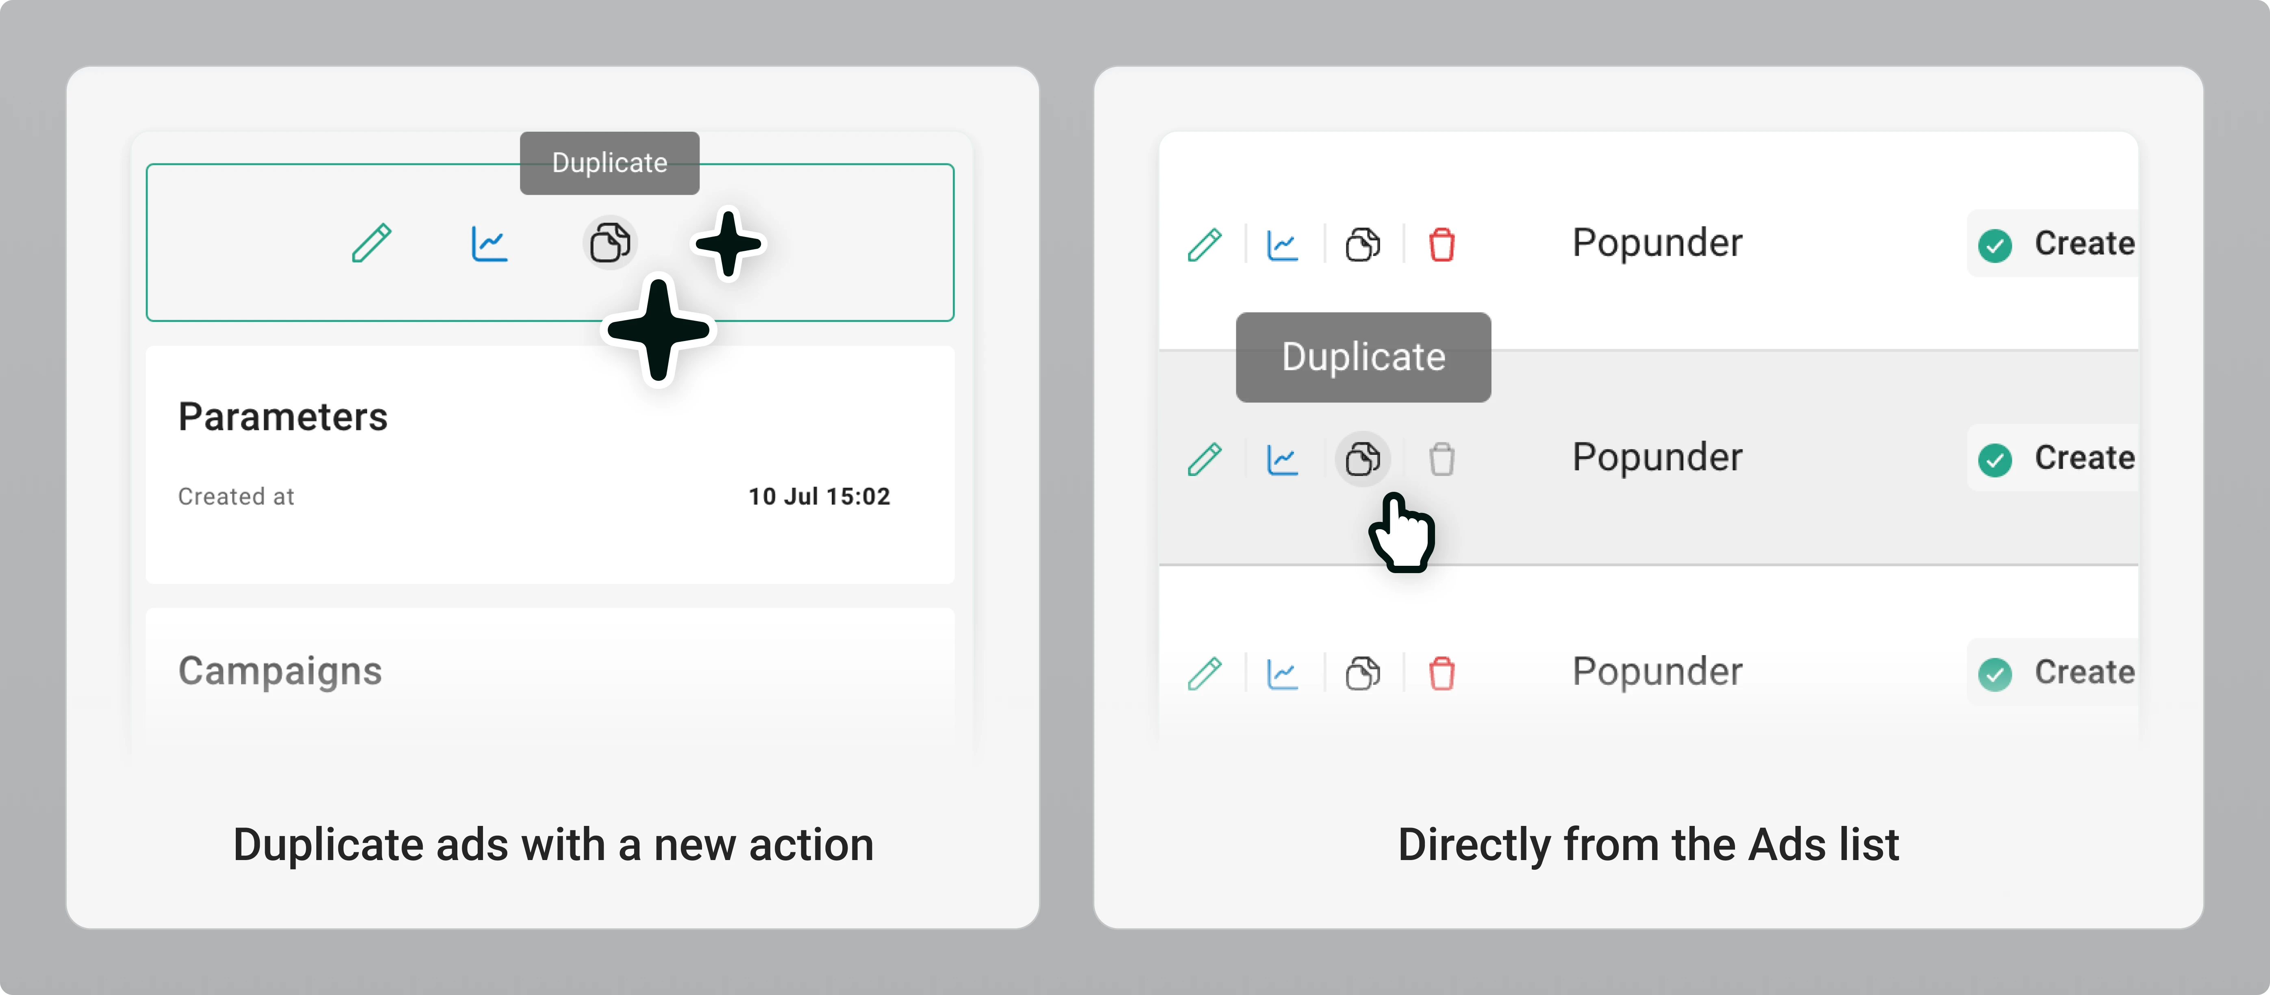
Task: Select the Popunder label in third row
Action: click(1657, 671)
